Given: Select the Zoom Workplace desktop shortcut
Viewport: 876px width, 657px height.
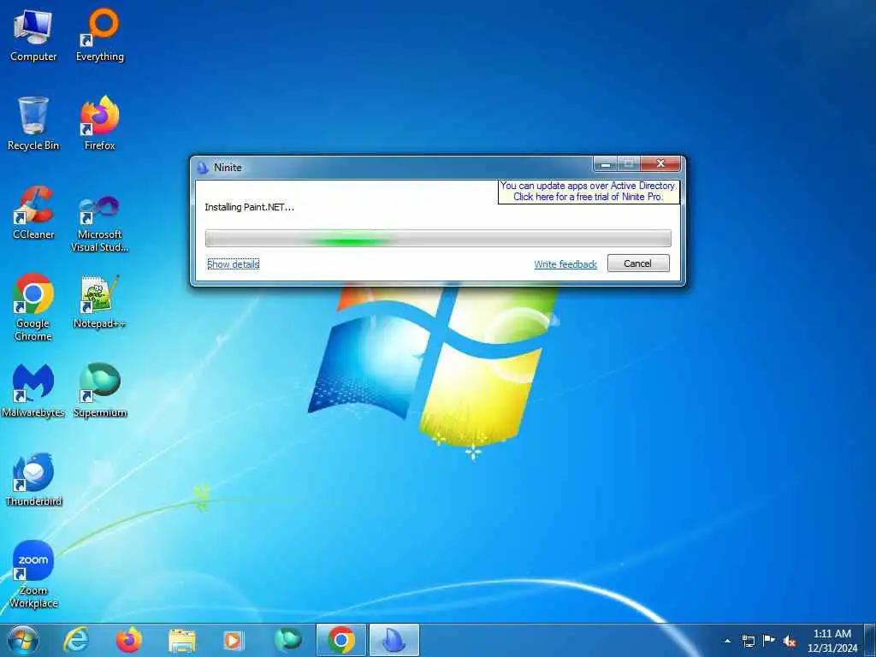Looking at the screenshot, I should coord(33,574).
